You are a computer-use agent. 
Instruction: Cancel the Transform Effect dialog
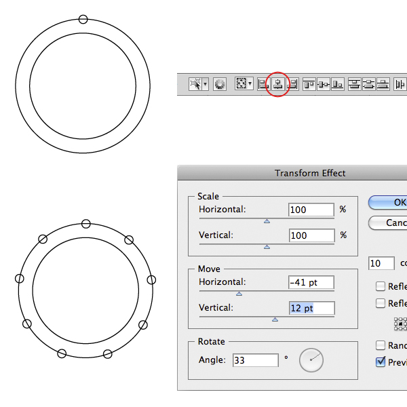coord(390,222)
